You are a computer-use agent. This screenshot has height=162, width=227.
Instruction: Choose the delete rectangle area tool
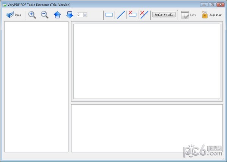(x=132, y=14)
